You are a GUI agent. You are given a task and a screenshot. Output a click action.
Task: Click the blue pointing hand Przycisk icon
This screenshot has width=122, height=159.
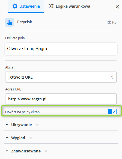(10, 22)
